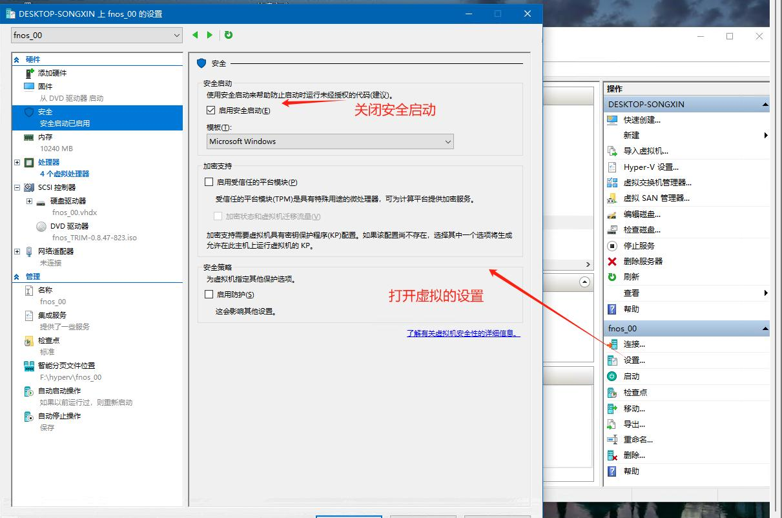Image resolution: width=782 pixels, height=518 pixels.
Task: Open the 查看 submenu in actions pane
Action: click(687, 293)
